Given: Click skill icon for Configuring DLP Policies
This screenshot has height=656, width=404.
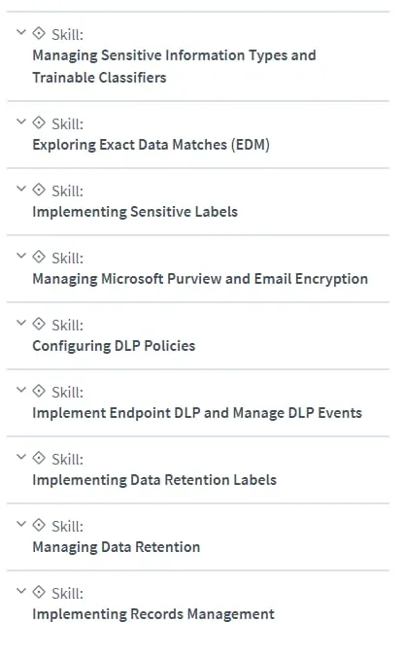Looking at the screenshot, I should click(39, 324).
